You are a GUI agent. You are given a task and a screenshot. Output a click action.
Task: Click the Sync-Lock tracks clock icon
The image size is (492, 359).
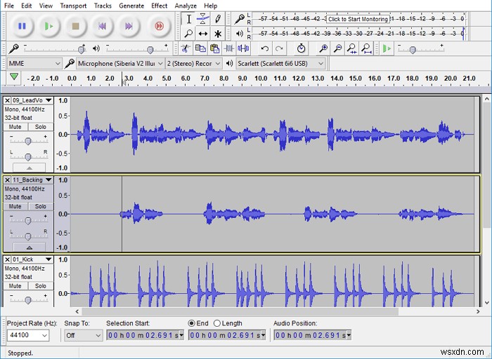pyautogui.click(x=302, y=48)
